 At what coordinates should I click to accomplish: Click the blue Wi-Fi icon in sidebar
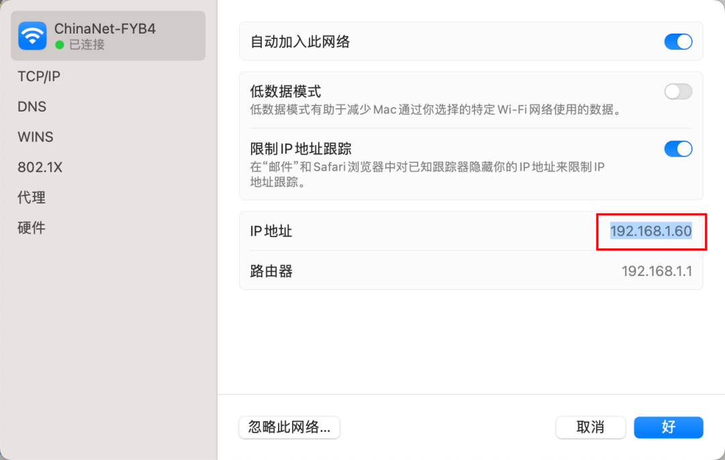pyautogui.click(x=32, y=36)
